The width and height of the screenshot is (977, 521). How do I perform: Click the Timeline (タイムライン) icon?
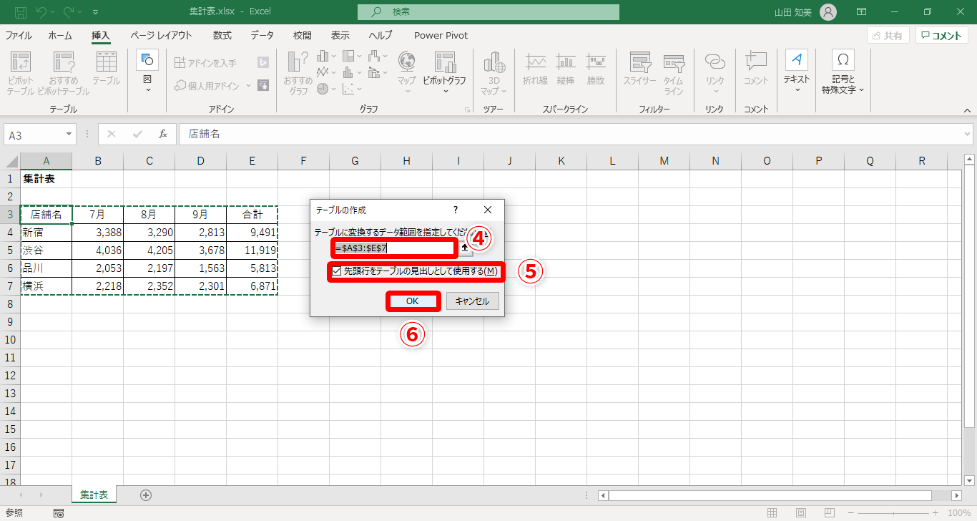coord(674,74)
